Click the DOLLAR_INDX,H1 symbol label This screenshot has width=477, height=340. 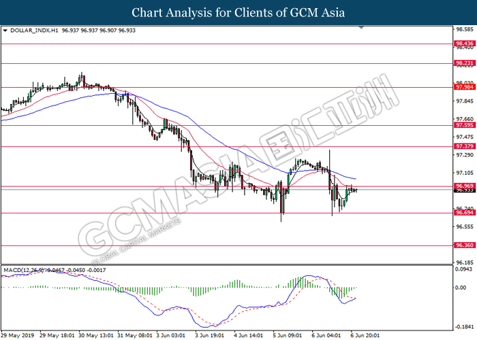(34, 31)
